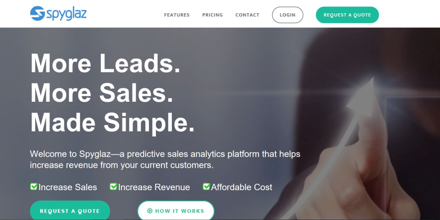Click the Spyglaz logo icon

[x=38, y=13]
